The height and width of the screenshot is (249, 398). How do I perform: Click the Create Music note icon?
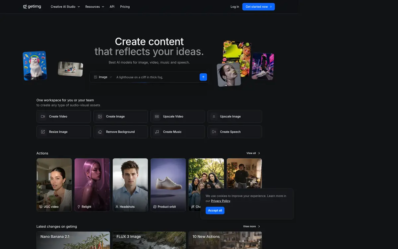(157, 132)
